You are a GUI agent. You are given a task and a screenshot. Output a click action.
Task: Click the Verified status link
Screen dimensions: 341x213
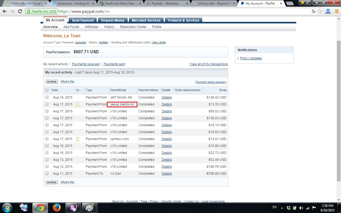(103, 43)
